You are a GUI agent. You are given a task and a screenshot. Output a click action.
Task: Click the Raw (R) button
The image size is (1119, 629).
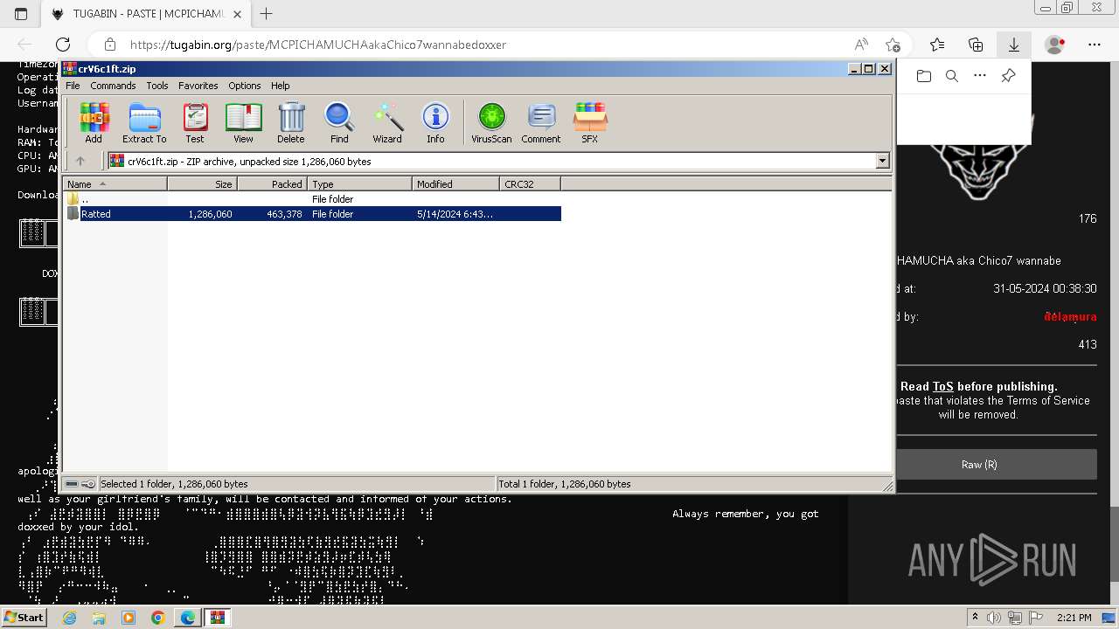point(979,465)
